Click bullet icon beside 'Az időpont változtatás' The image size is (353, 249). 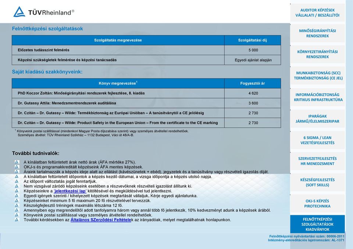click(17, 181)
